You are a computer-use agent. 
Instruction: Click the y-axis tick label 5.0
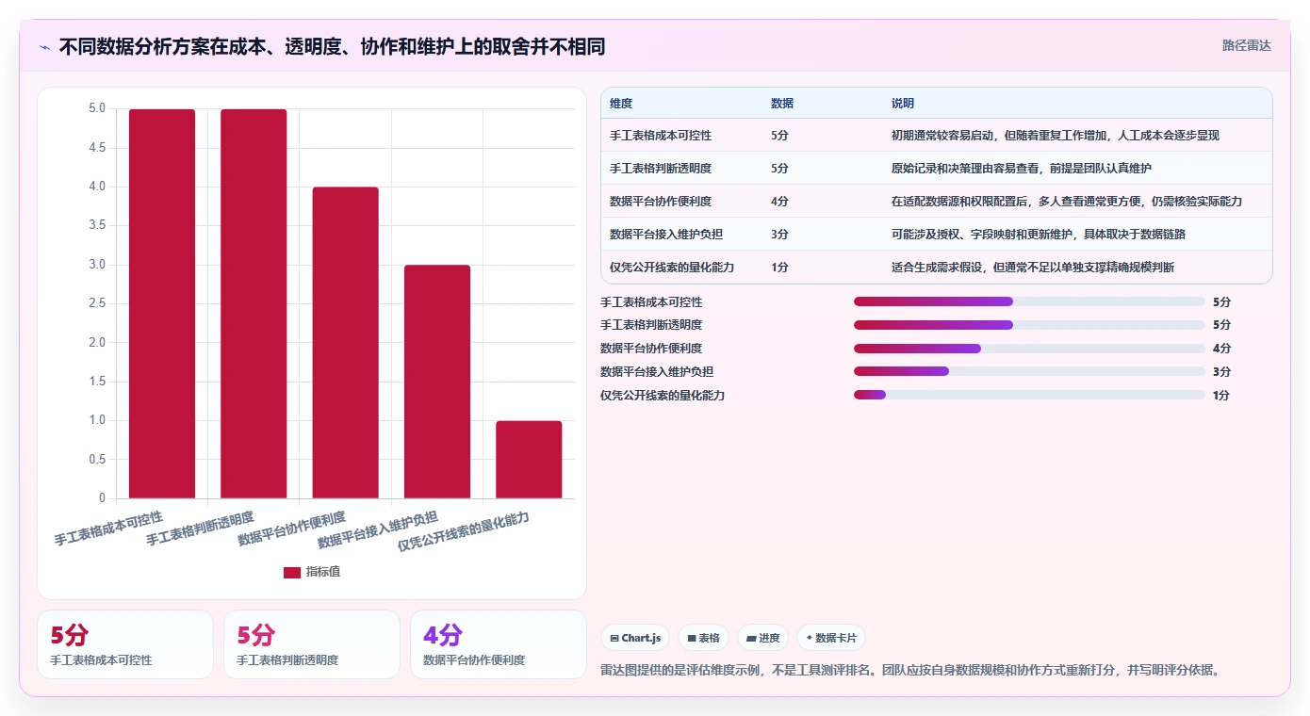pyautogui.click(x=97, y=108)
